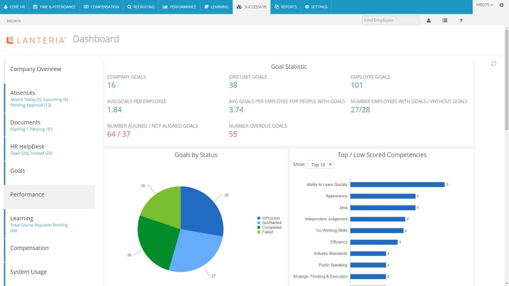509x286 pixels.
Task: Click the Ability to Learn Quickly bar
Action: coord(397,184)
